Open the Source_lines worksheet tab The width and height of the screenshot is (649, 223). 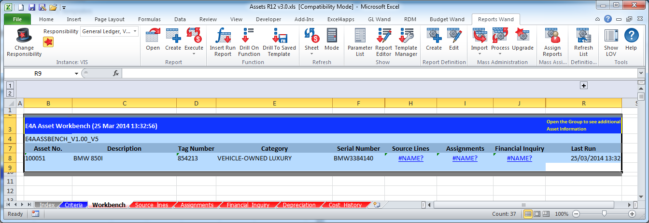(x=152, y=205)
